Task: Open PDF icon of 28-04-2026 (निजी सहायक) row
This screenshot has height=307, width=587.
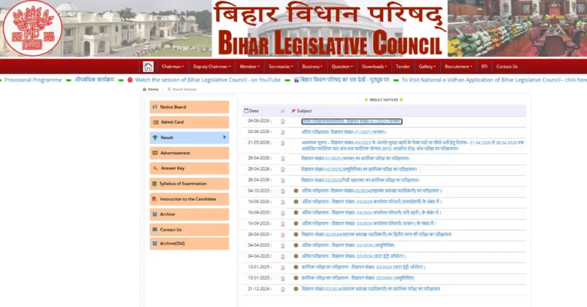Action: (283, 180)
